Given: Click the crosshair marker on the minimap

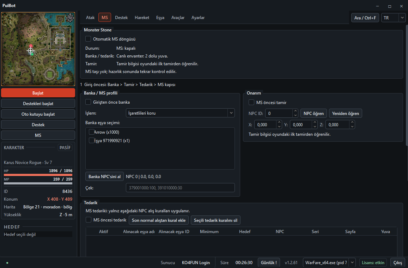Looking at the screenshot, I should [31, 50].
